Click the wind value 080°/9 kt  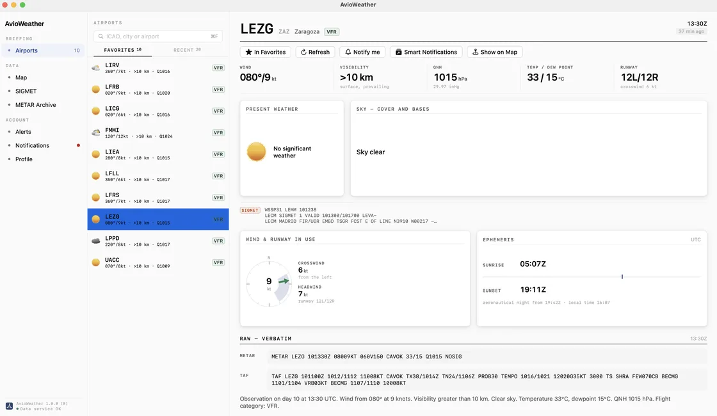coord(258,77)
